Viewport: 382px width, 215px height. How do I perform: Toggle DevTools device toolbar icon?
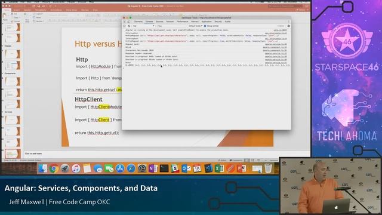click(129, 21)
